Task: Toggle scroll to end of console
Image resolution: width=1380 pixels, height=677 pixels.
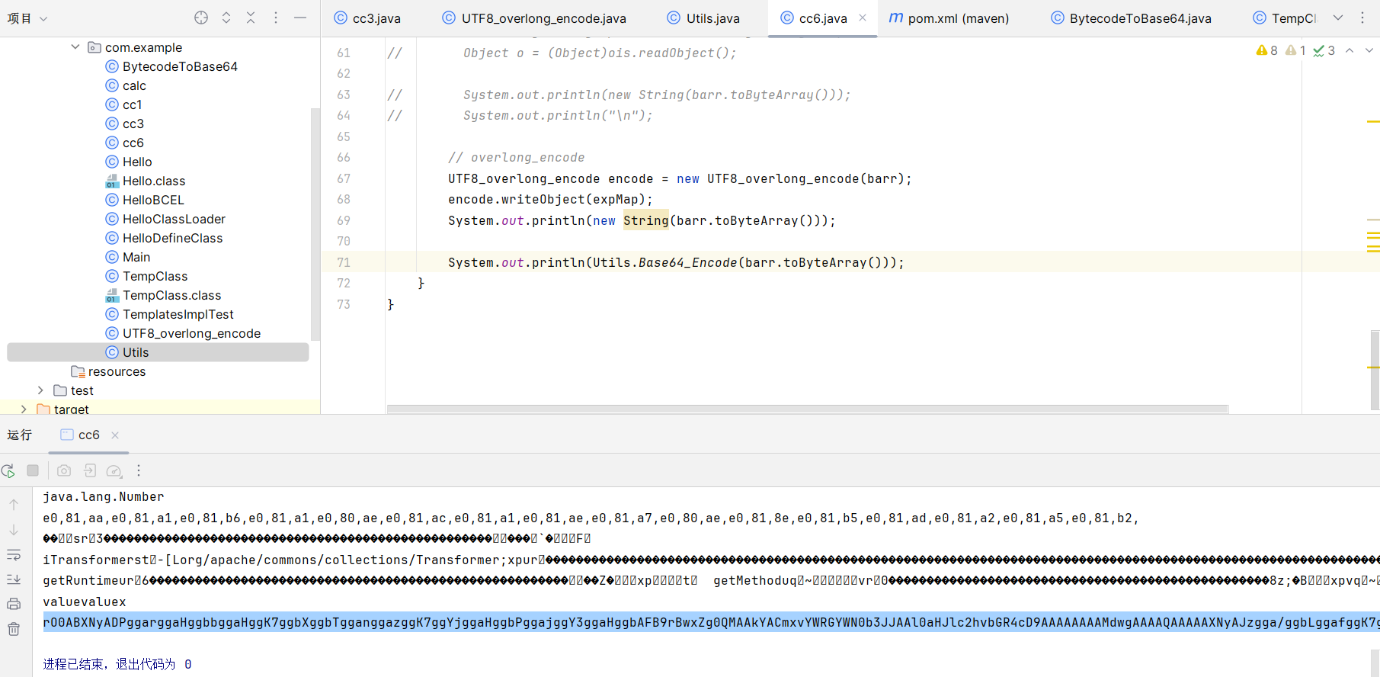Action: click(14, 579)
